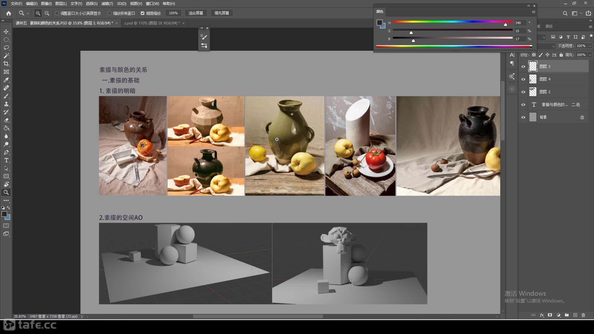Expand the layer fill dropdown
Screen dimensions: 594x334
[x=590, y=55]
